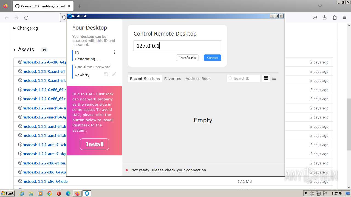Install RustDesk to the system
The height and width of the screenshot is (197, 351).
(x=95, y=144)
